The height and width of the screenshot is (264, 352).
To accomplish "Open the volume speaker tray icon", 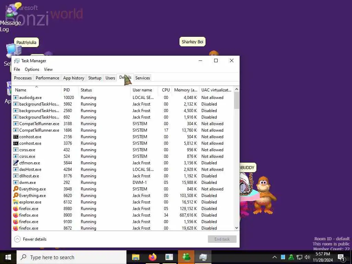I will (x=307, y=257).
